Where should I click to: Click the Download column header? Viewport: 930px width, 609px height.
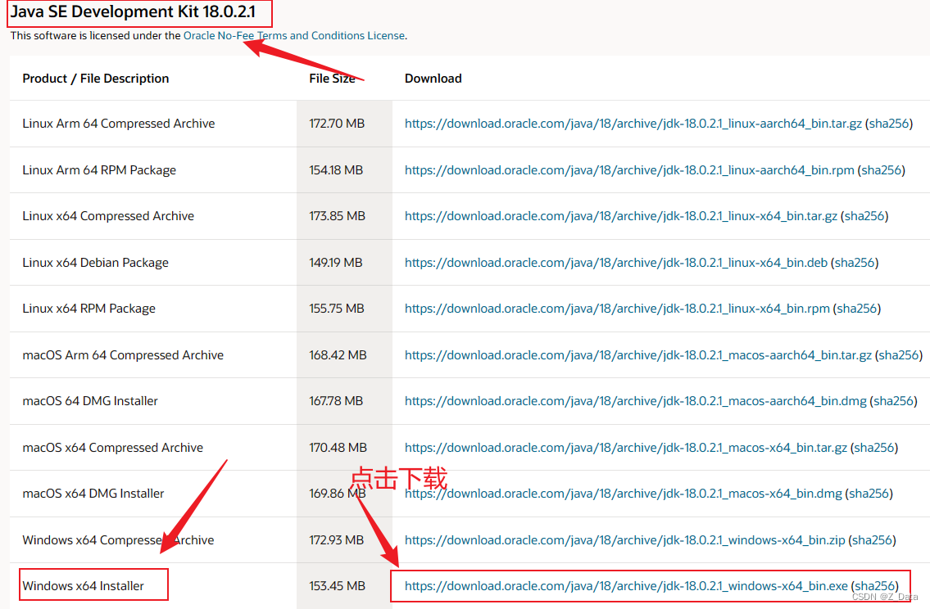pos(433,79)
